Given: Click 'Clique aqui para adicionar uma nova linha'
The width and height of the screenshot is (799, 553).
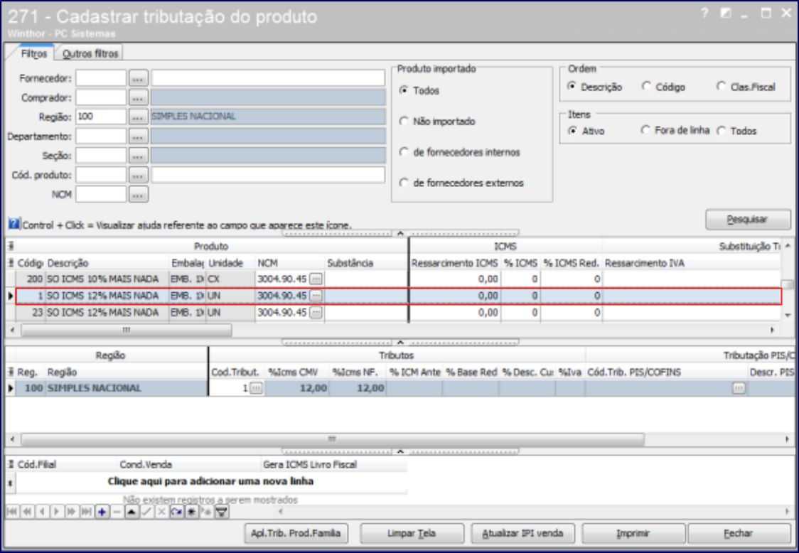Looking at the screenshot, I should tap(210, 481).
